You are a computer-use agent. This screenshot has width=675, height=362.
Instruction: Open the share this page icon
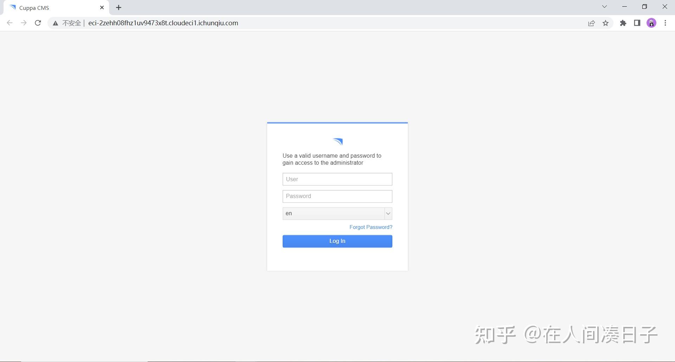click(x=591, y=23)
